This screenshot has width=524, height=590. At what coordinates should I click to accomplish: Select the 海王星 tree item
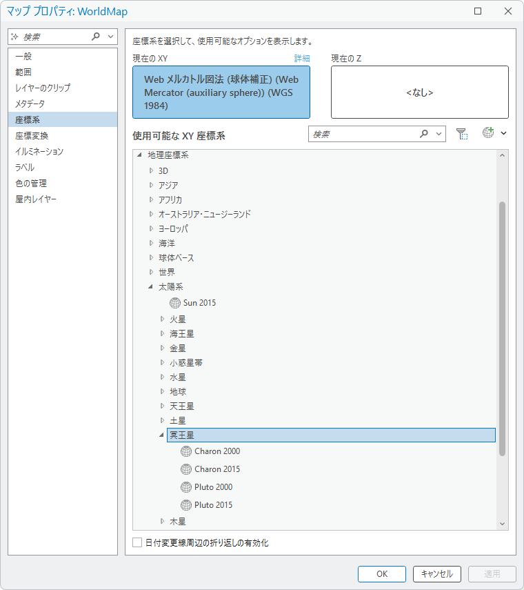coord(181,334)
